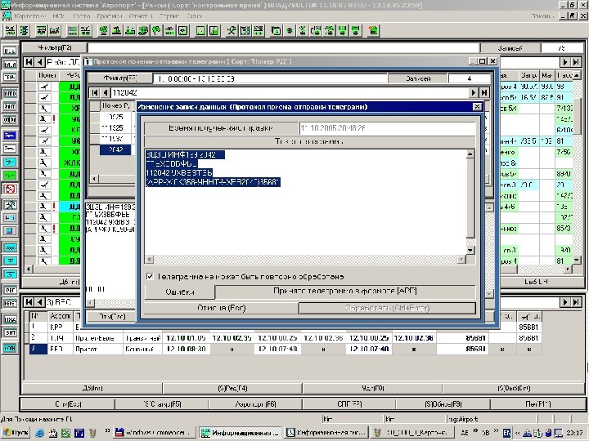Select the highlighted '2042' row in protocol table

coord(115,149)
